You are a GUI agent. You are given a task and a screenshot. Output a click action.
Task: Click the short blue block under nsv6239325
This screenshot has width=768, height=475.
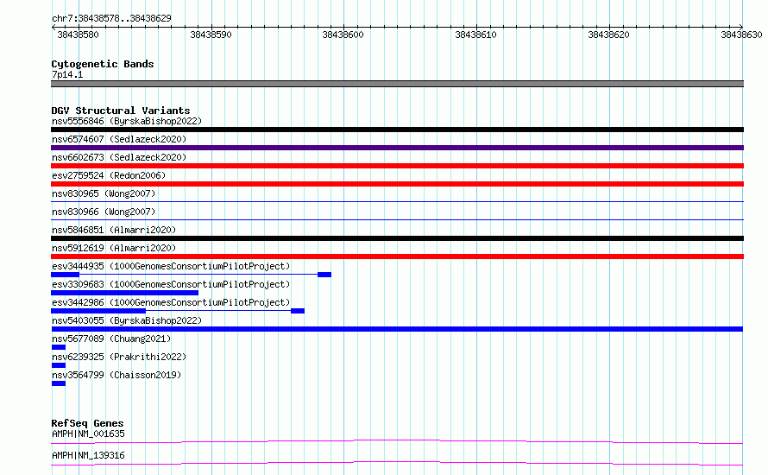coord(59,365)
